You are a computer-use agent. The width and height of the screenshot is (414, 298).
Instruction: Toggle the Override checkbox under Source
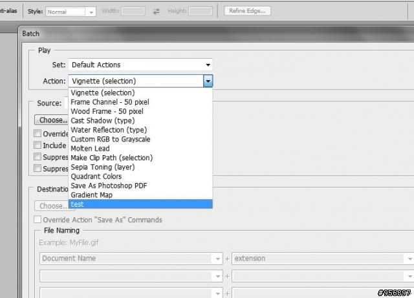(38, 133)
